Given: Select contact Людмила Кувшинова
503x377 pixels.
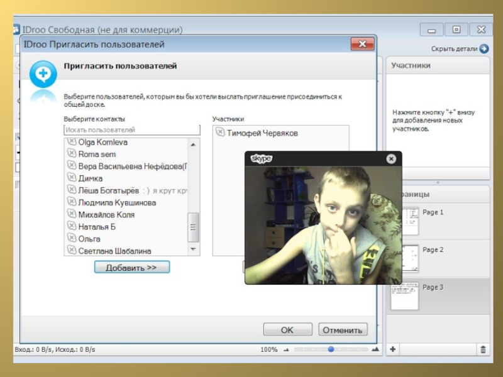Looking at the screenshot, I should 117,203.
